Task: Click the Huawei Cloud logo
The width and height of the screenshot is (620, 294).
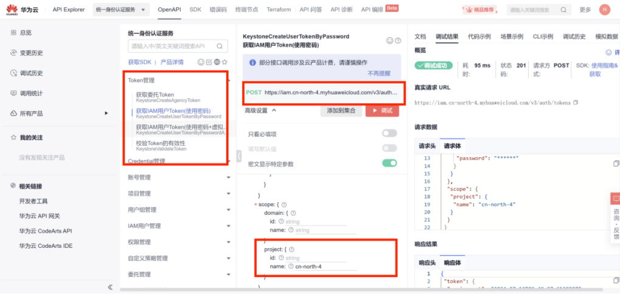Action: [x=23, y=10]
